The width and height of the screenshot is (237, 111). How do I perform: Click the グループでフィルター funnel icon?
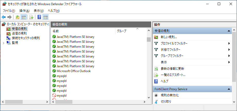click(x=156, y=56)
